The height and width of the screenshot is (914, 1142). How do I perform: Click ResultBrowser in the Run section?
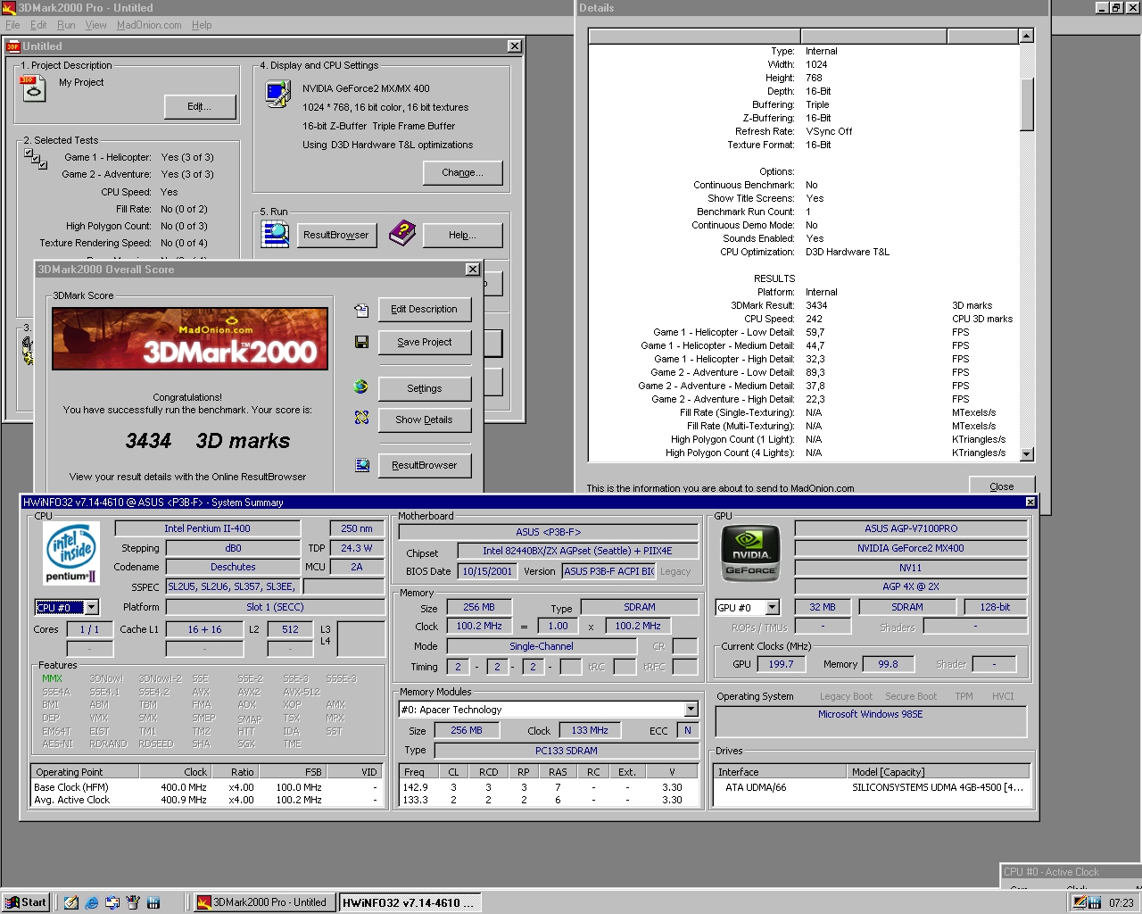pyautogui.click(x=336, y=236)
